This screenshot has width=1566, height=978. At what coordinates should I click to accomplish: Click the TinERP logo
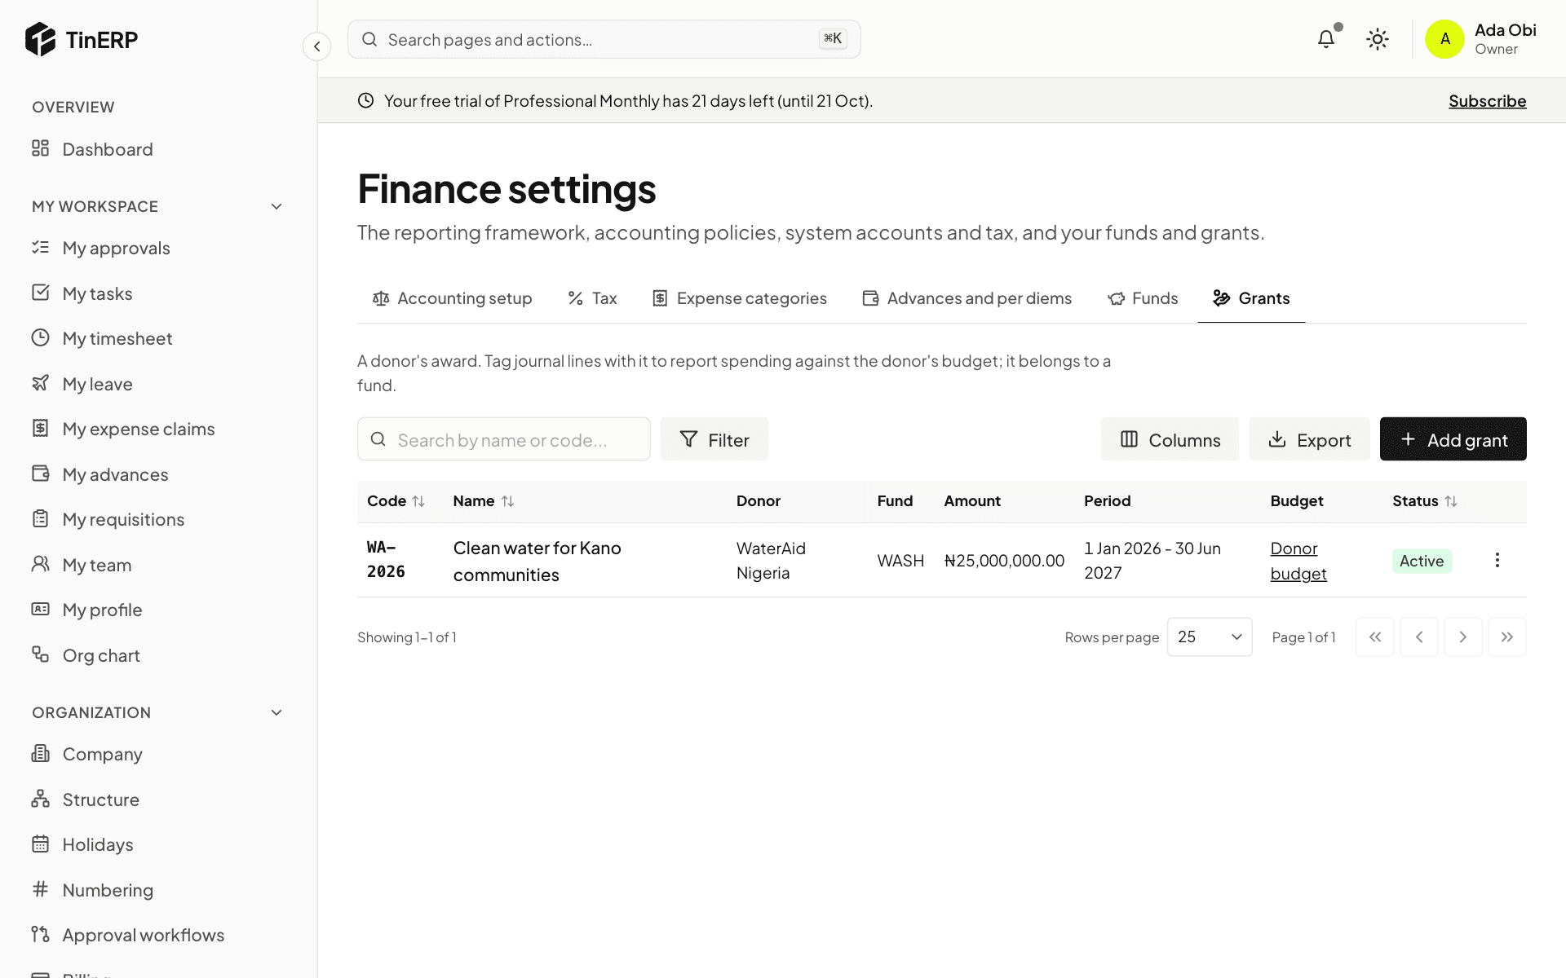(x=82, y=39)
